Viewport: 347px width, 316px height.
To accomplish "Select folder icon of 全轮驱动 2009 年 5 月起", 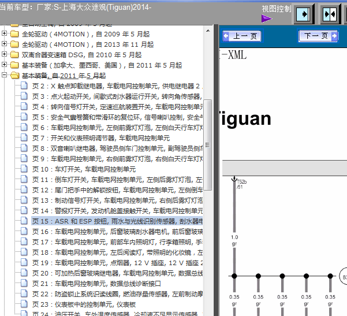I will 14,34.
